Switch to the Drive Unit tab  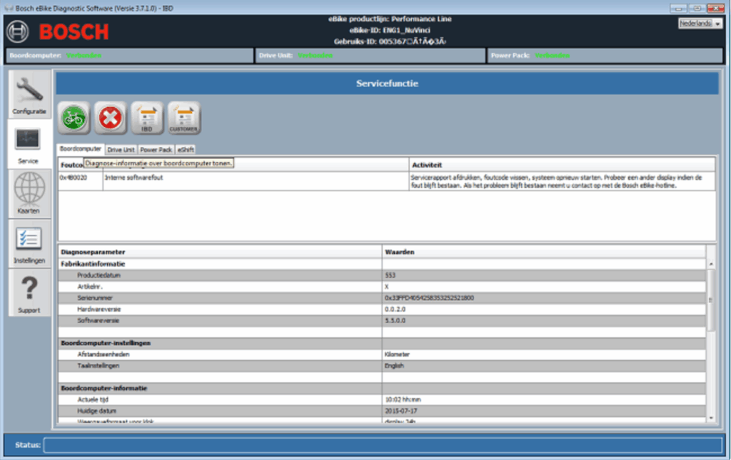tap(121, 150)
